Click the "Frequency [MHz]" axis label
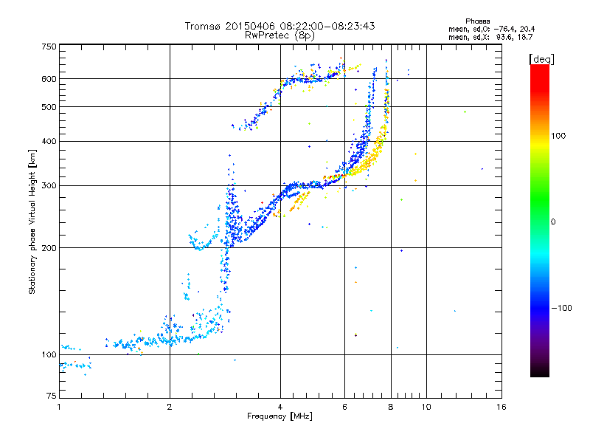This screenshot has height=443, width=590. [x=280, y=416]
